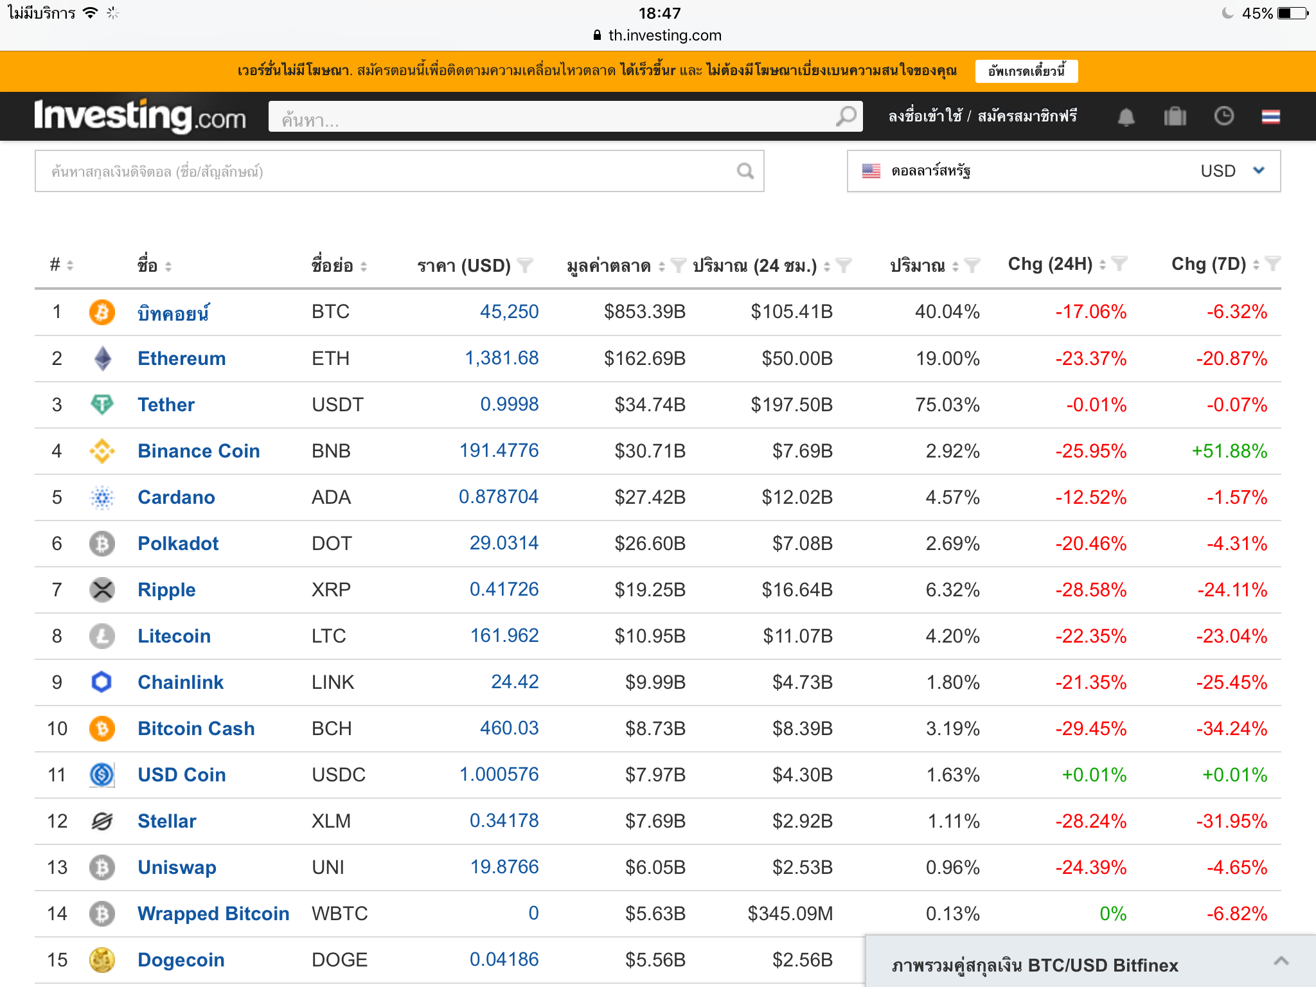Click the XRP symbol cell
1316x987 pixels.
coord(331,590)
